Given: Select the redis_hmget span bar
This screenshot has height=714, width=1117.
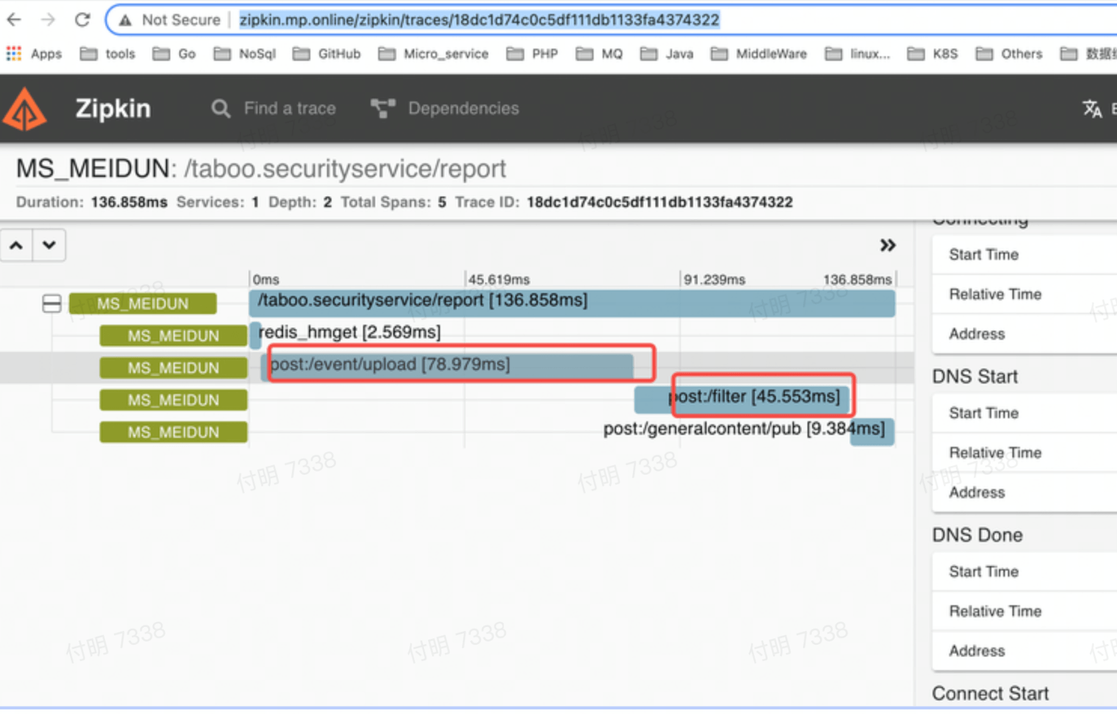Looking at the screenshot, I should click(255, 334).
